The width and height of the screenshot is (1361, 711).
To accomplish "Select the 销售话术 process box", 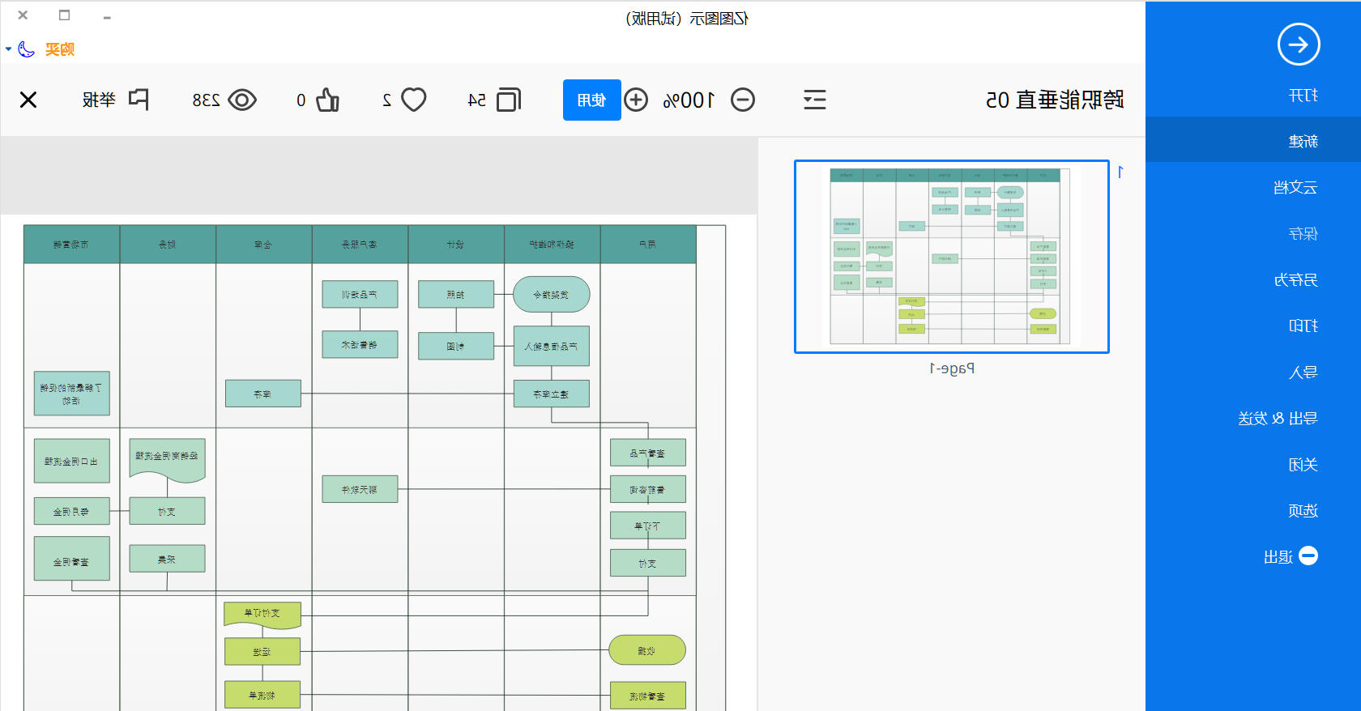I will (360, 344).
